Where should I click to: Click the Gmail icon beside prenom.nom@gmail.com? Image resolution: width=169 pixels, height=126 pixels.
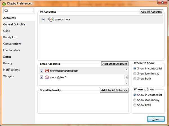[47, 71]
